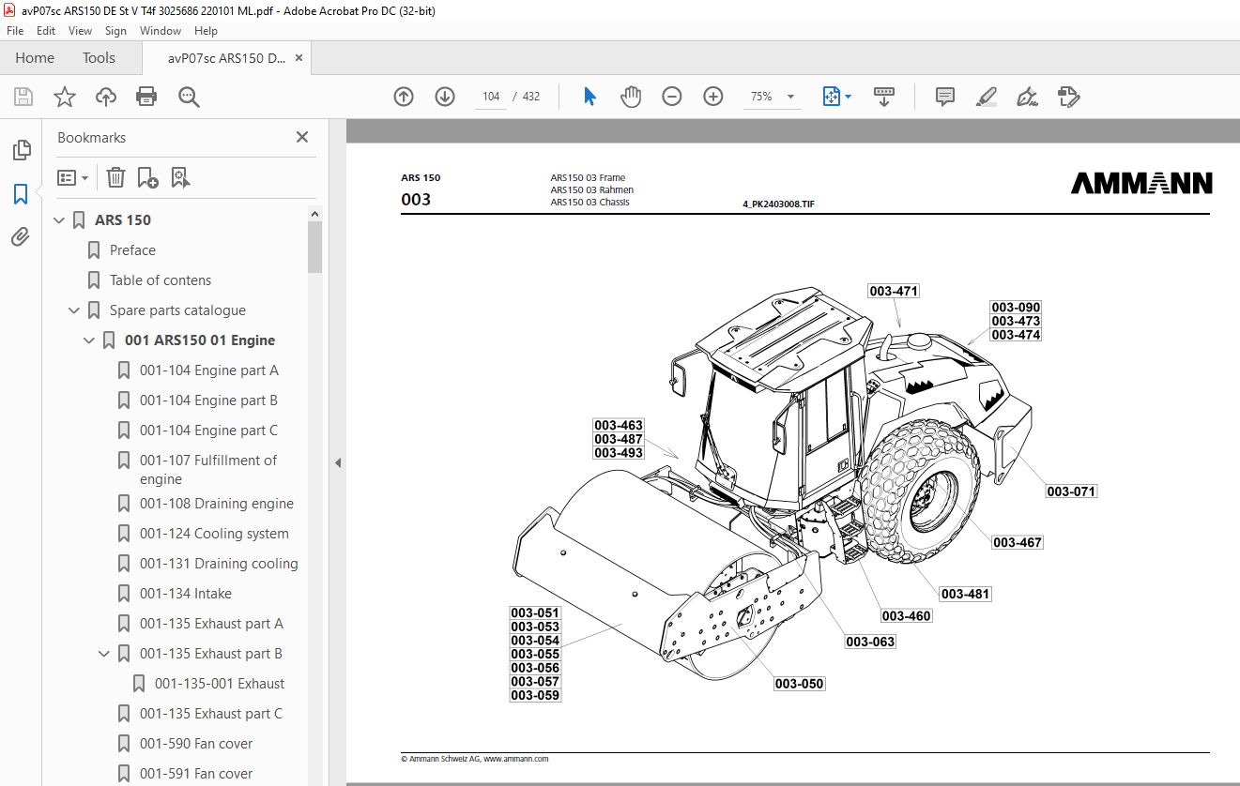Open the find text magnifier icon
Screen dimensions: 1240x786
(190, 97)
